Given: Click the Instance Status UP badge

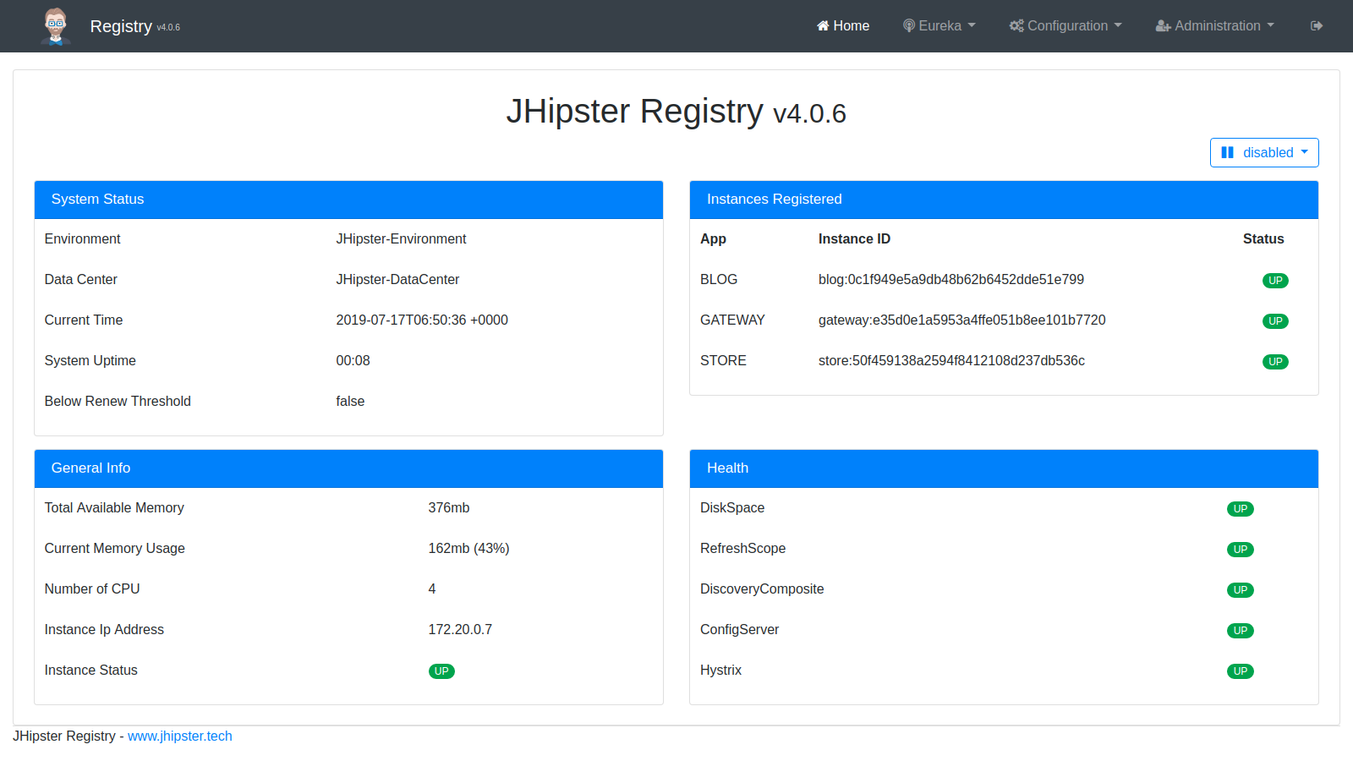Looking at the screenshot, I should click(441, 671).
